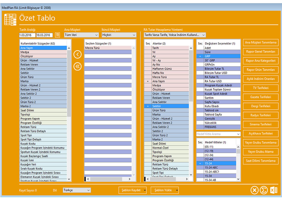The height and width of the screenshot is (200, 282).
Task: Toggle selection mark beside 15-24 target group
Action: tap(200, 163)
